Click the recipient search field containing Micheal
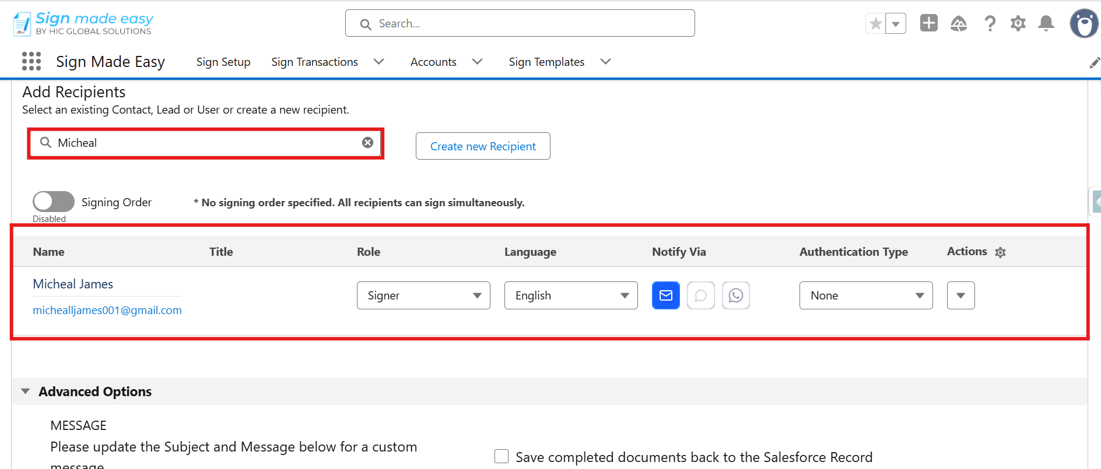The image size is (1101, 469). pos(205,143)
